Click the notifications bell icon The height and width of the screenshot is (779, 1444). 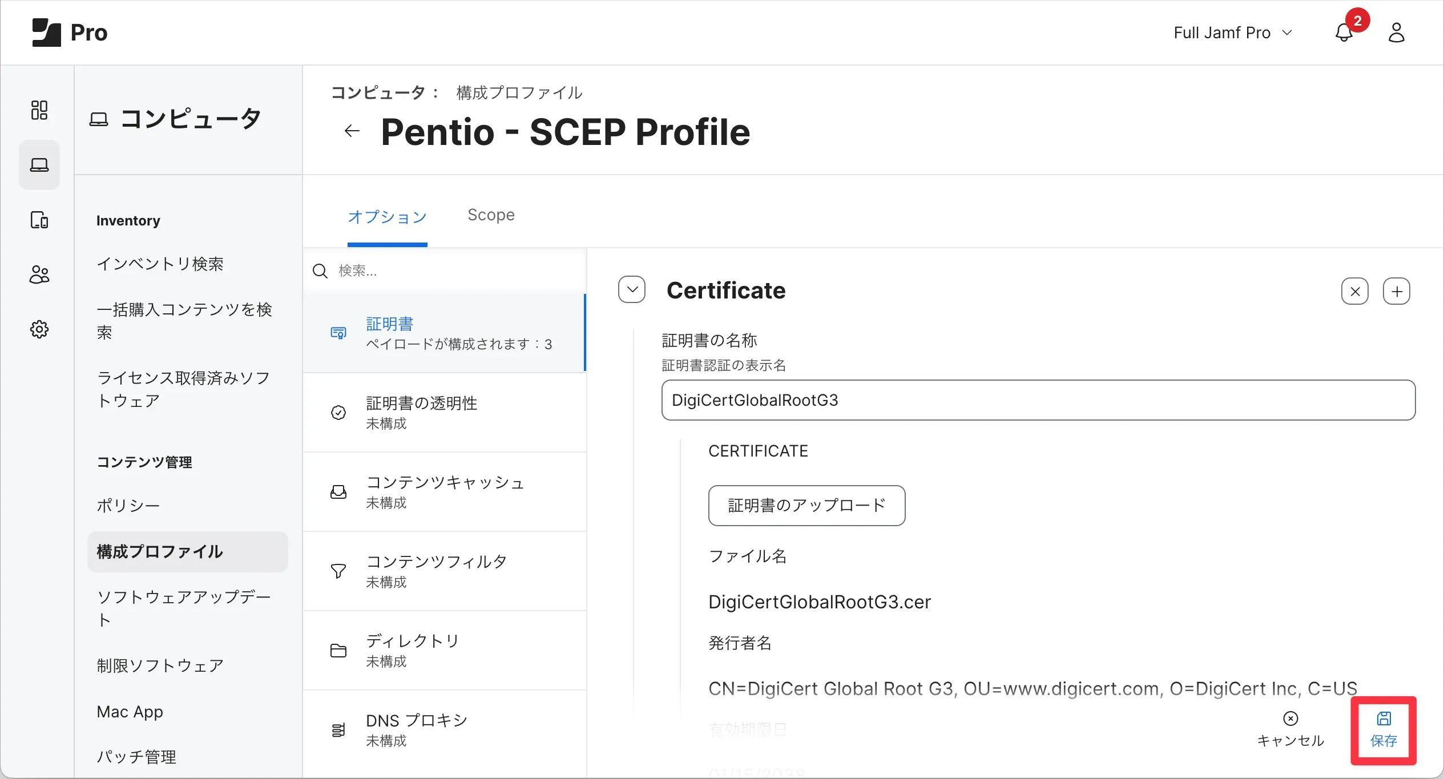[1344, 33]
